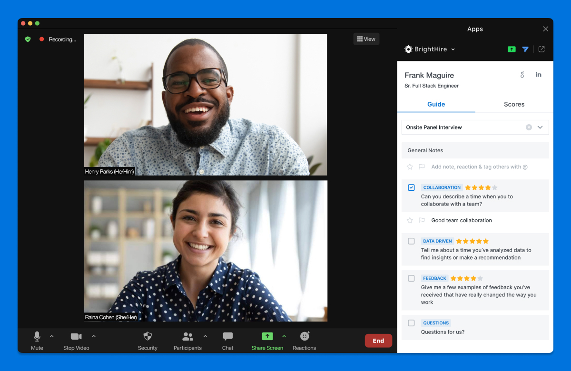Change layout with the View button
The image size is (571, 371).
[x=366, y=39]
